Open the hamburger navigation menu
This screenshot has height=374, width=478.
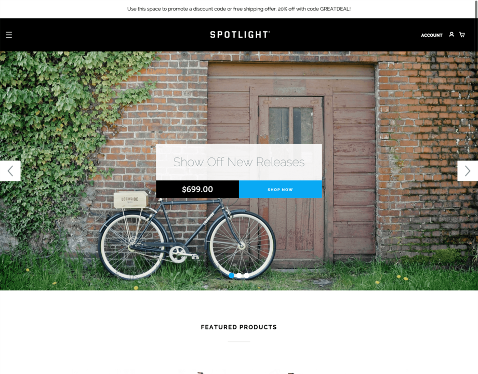(x=9, y=35)
